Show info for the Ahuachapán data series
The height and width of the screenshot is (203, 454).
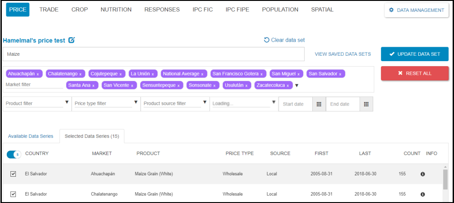(x=423, y=174)
